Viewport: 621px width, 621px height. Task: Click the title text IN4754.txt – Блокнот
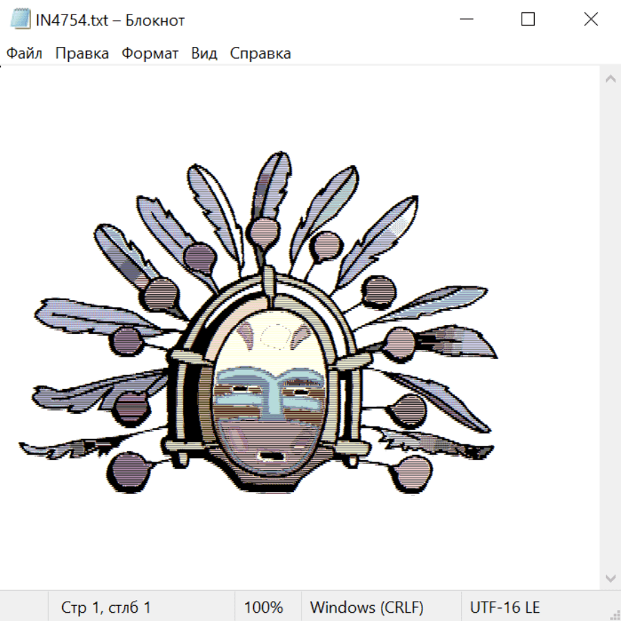tap(110, 20)
